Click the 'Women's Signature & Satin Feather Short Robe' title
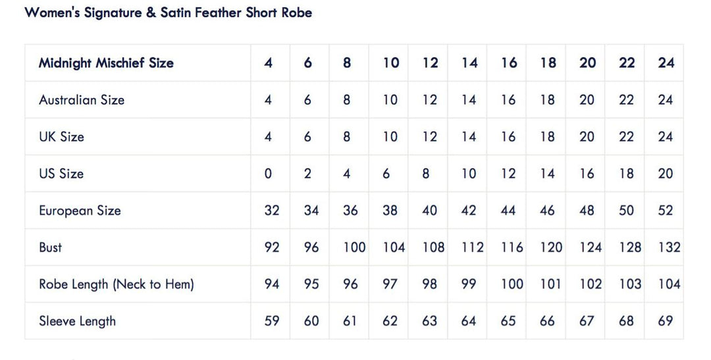 tap(169, 13)
